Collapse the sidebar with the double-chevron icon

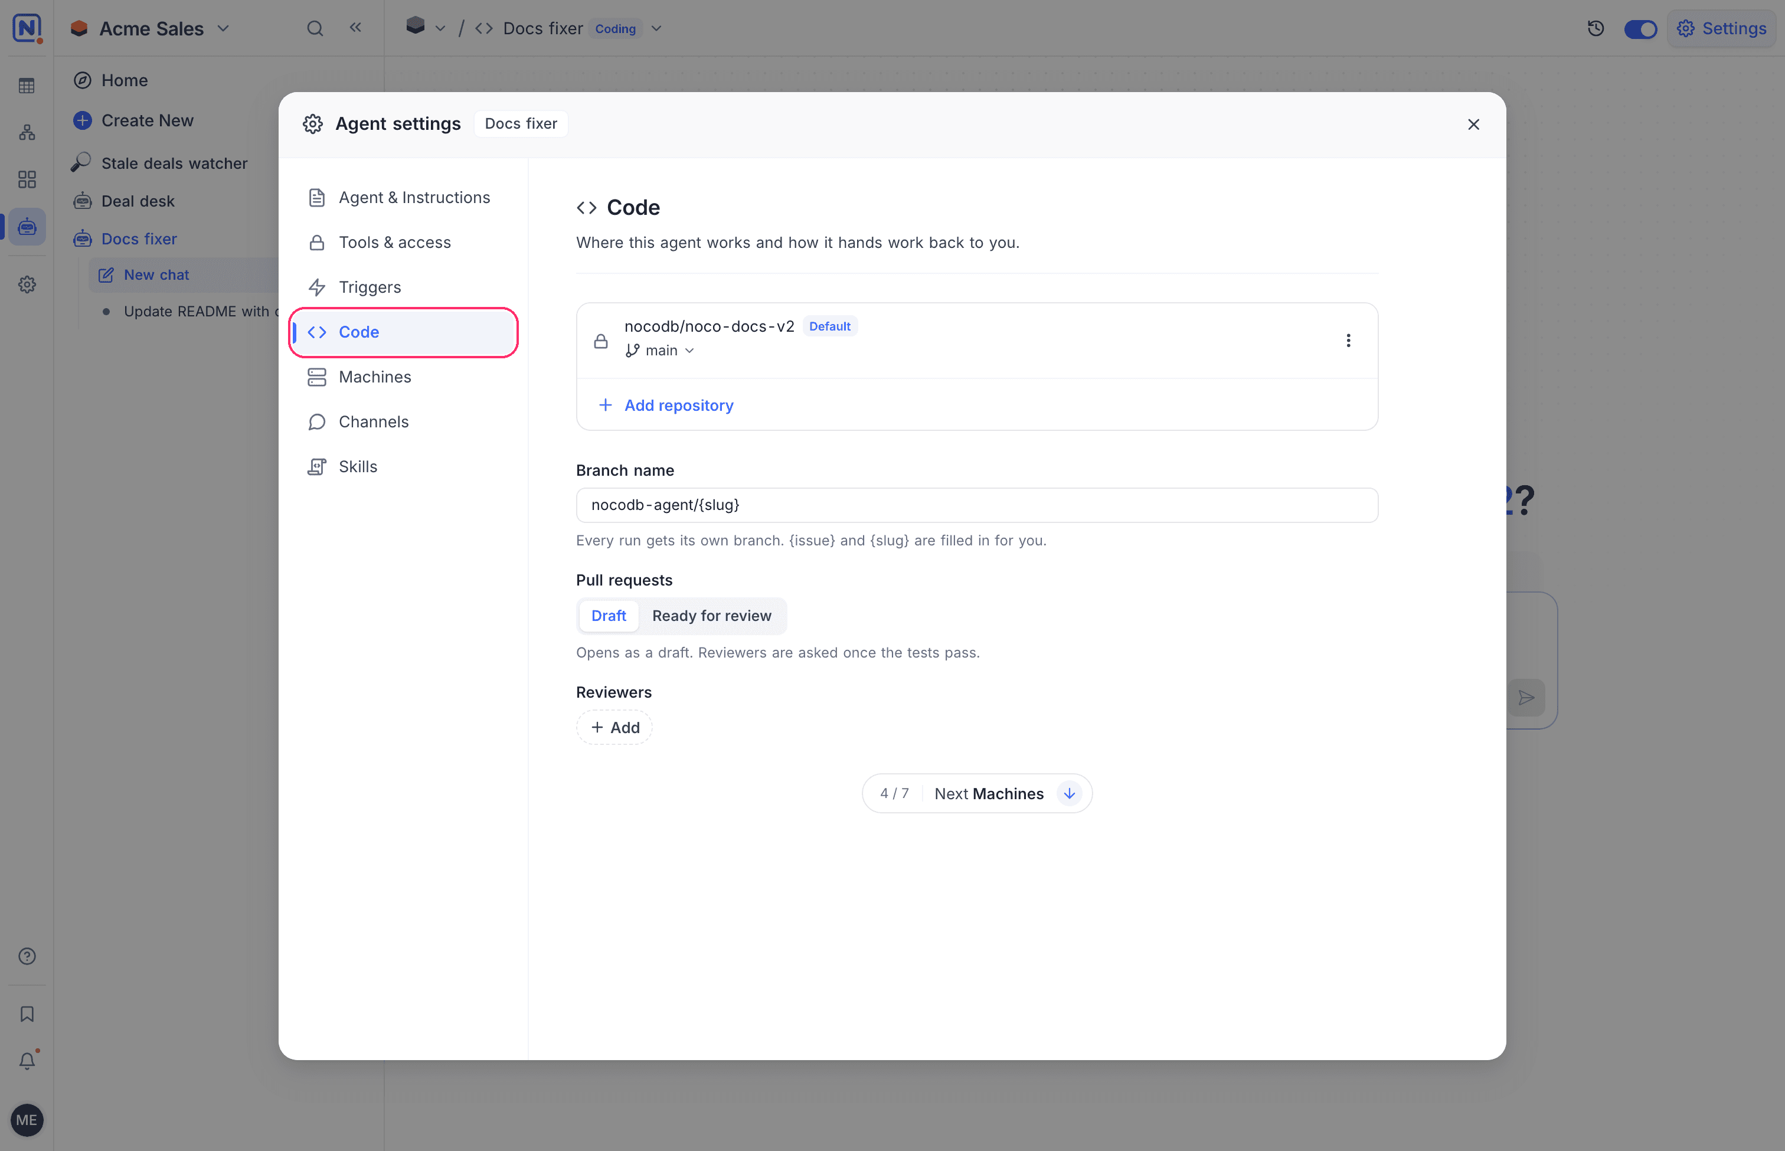(356, 28)
